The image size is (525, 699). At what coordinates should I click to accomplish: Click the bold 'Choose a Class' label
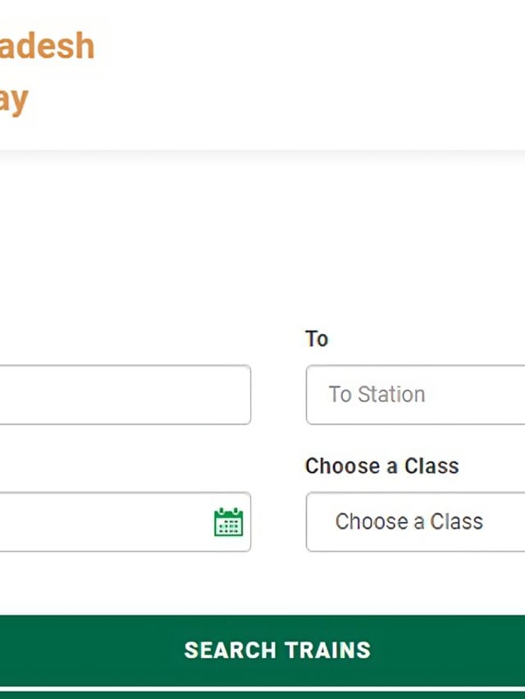coord(382,466)
